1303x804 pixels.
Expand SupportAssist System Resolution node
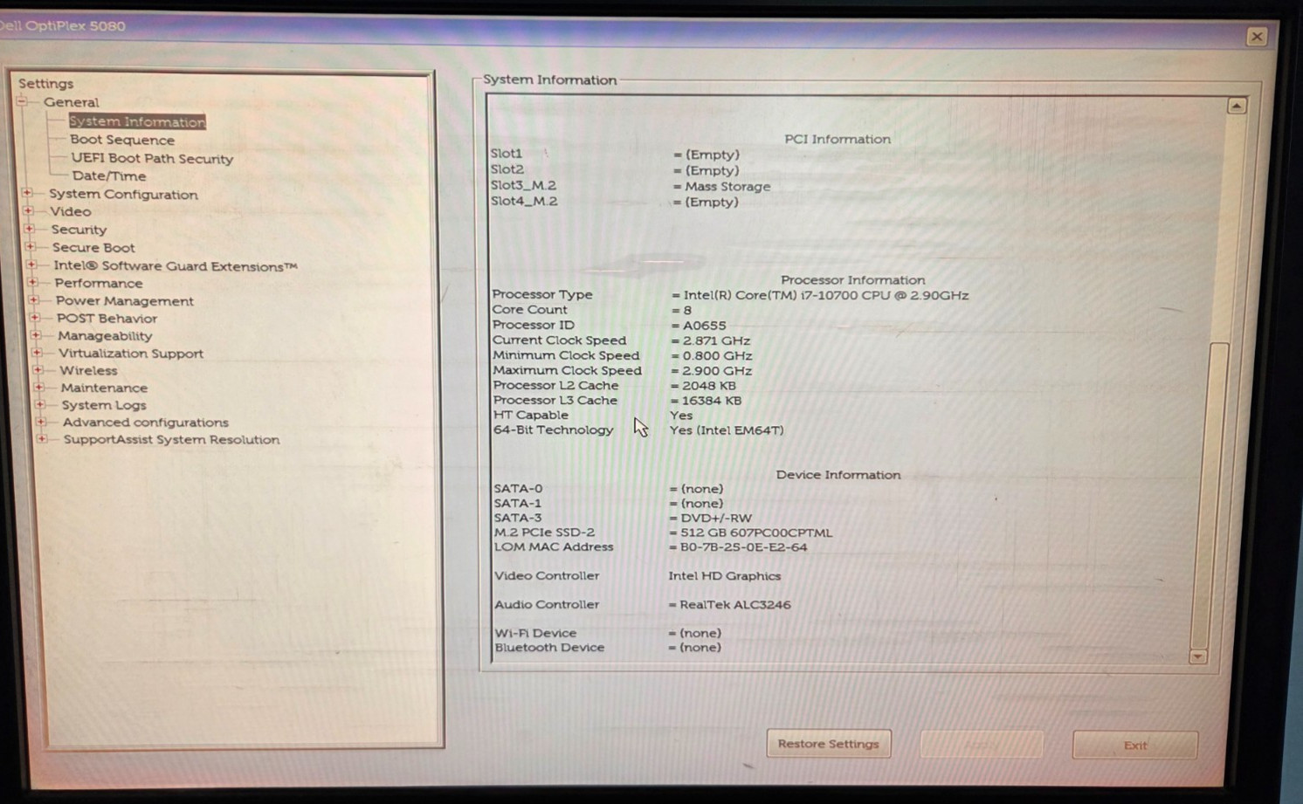point(42,439)
